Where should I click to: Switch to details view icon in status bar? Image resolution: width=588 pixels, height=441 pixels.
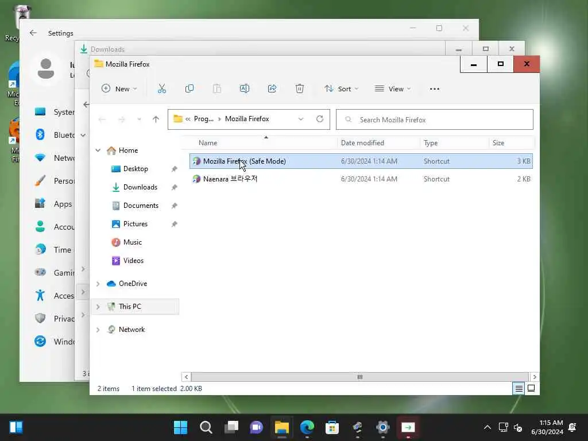(x=519, y=389)
